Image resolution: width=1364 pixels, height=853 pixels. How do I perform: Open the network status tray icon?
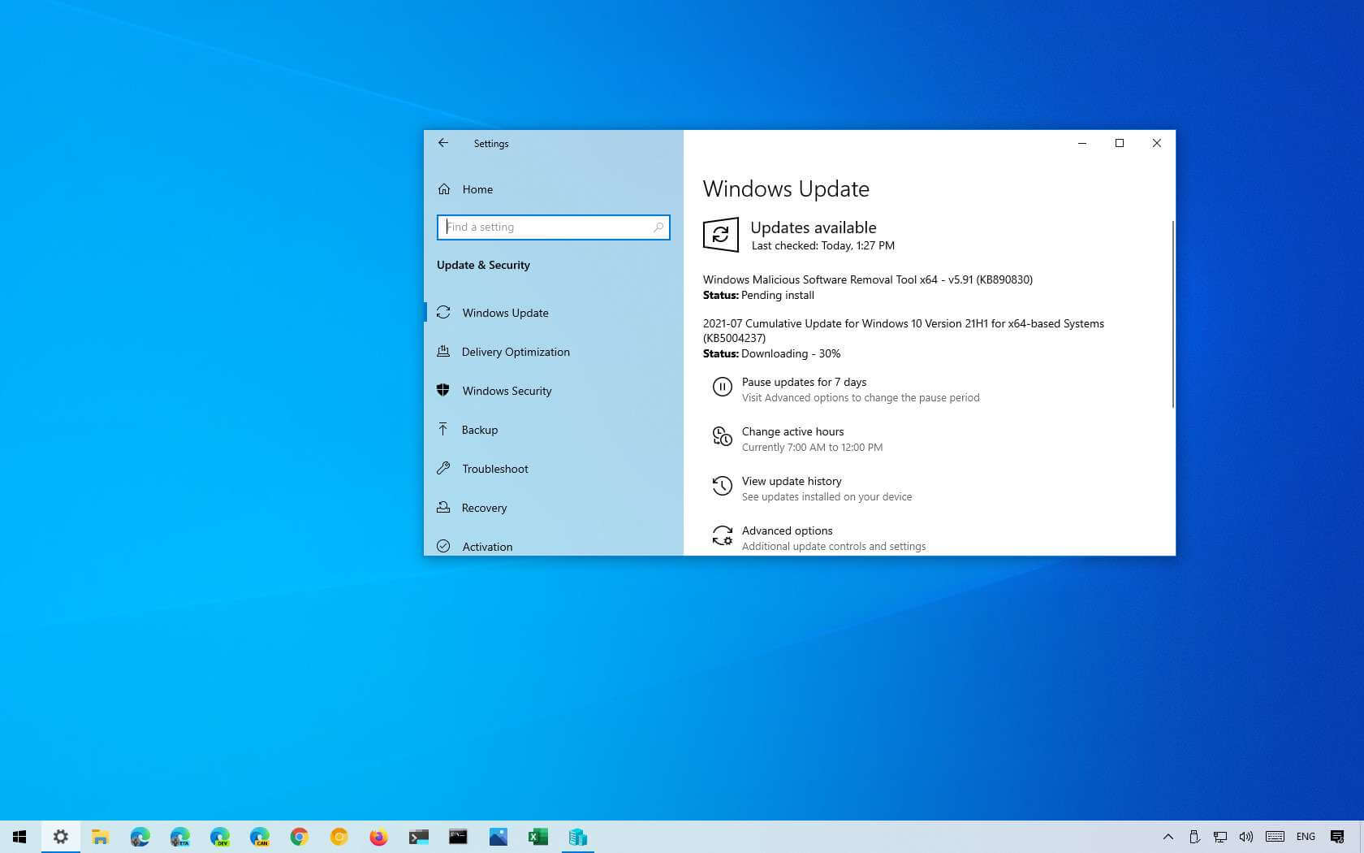tap(1219, 837)
